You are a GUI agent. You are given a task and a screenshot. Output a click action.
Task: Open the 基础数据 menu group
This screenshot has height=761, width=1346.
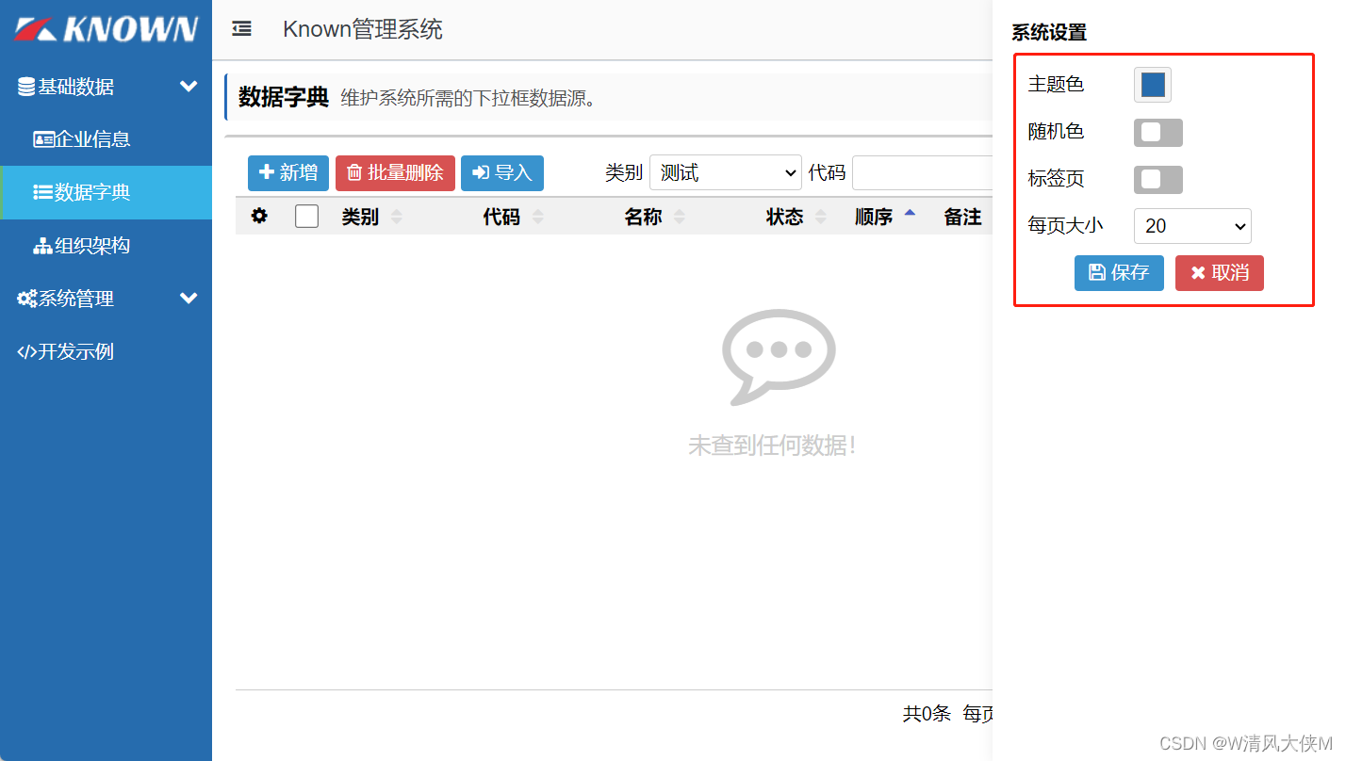106,87
